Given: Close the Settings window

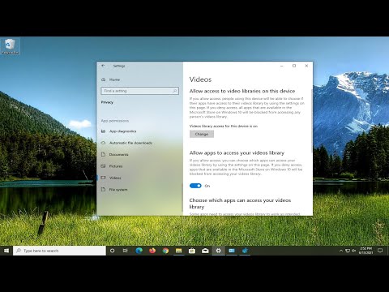Looking at the screenshot, I should pos(306,66).
